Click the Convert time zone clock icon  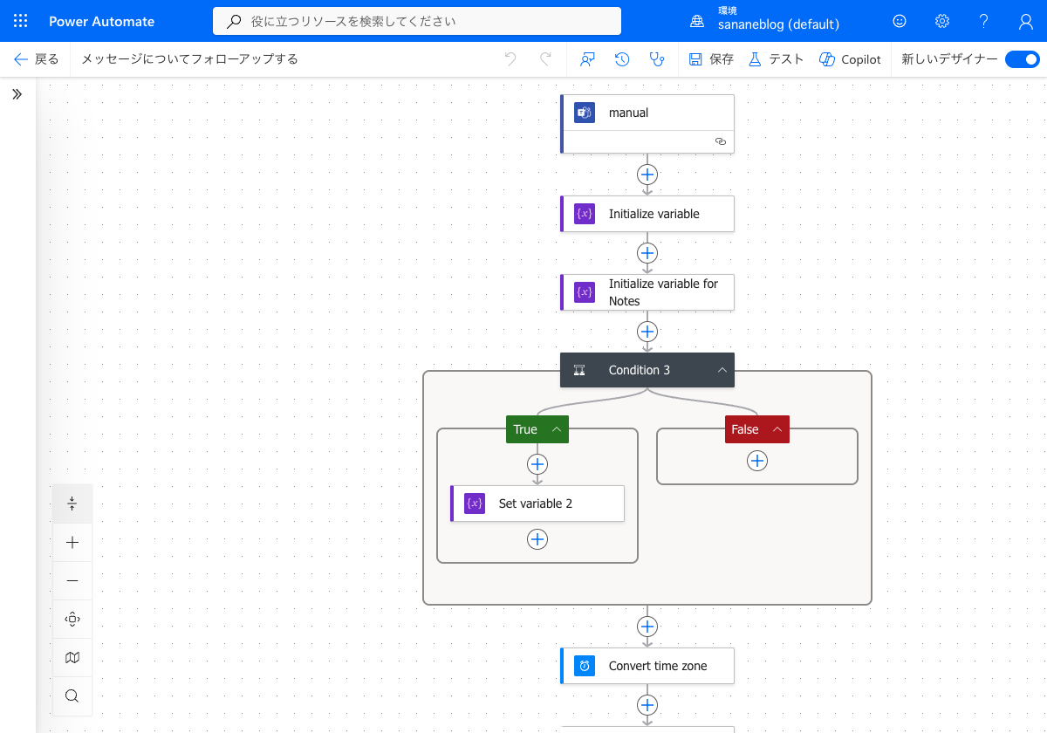click(x=585, y=666)
